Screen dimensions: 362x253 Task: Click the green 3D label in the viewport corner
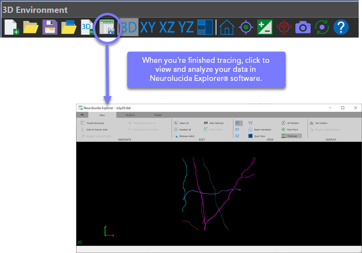click(x=79, y=242)
